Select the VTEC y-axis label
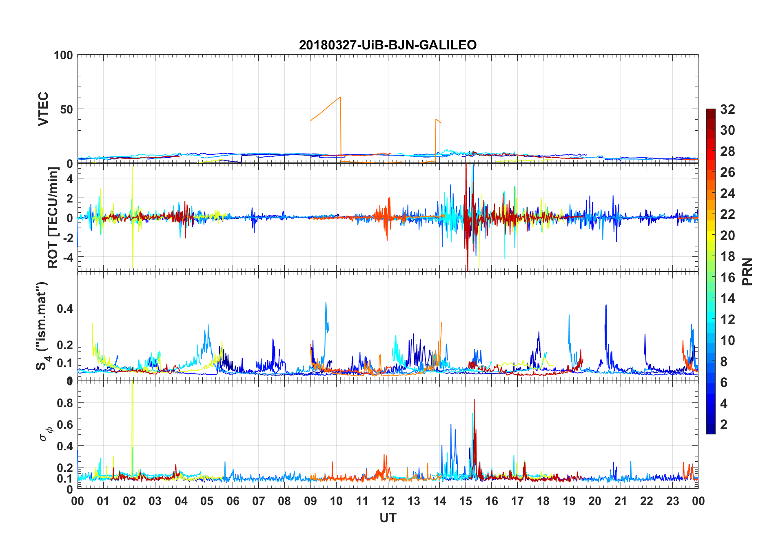Screen dimensions: 776x543 tap(43, 109)
